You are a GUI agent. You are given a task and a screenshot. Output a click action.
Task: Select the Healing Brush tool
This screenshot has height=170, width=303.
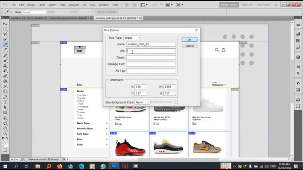5,56
